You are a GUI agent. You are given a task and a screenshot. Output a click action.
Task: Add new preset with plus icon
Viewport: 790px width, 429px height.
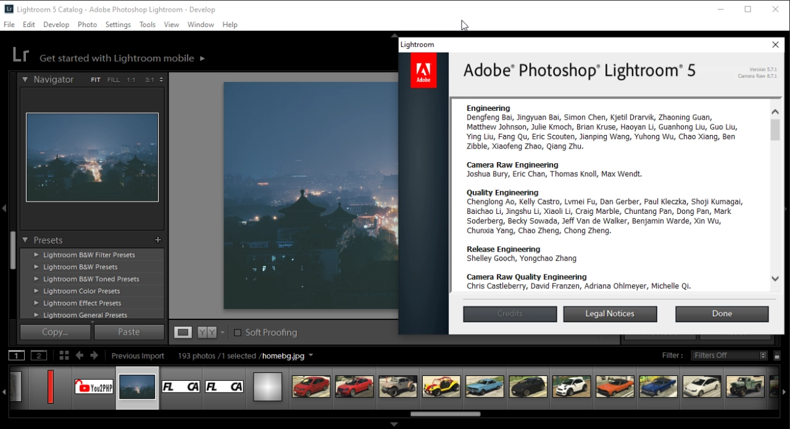[158, 240]
